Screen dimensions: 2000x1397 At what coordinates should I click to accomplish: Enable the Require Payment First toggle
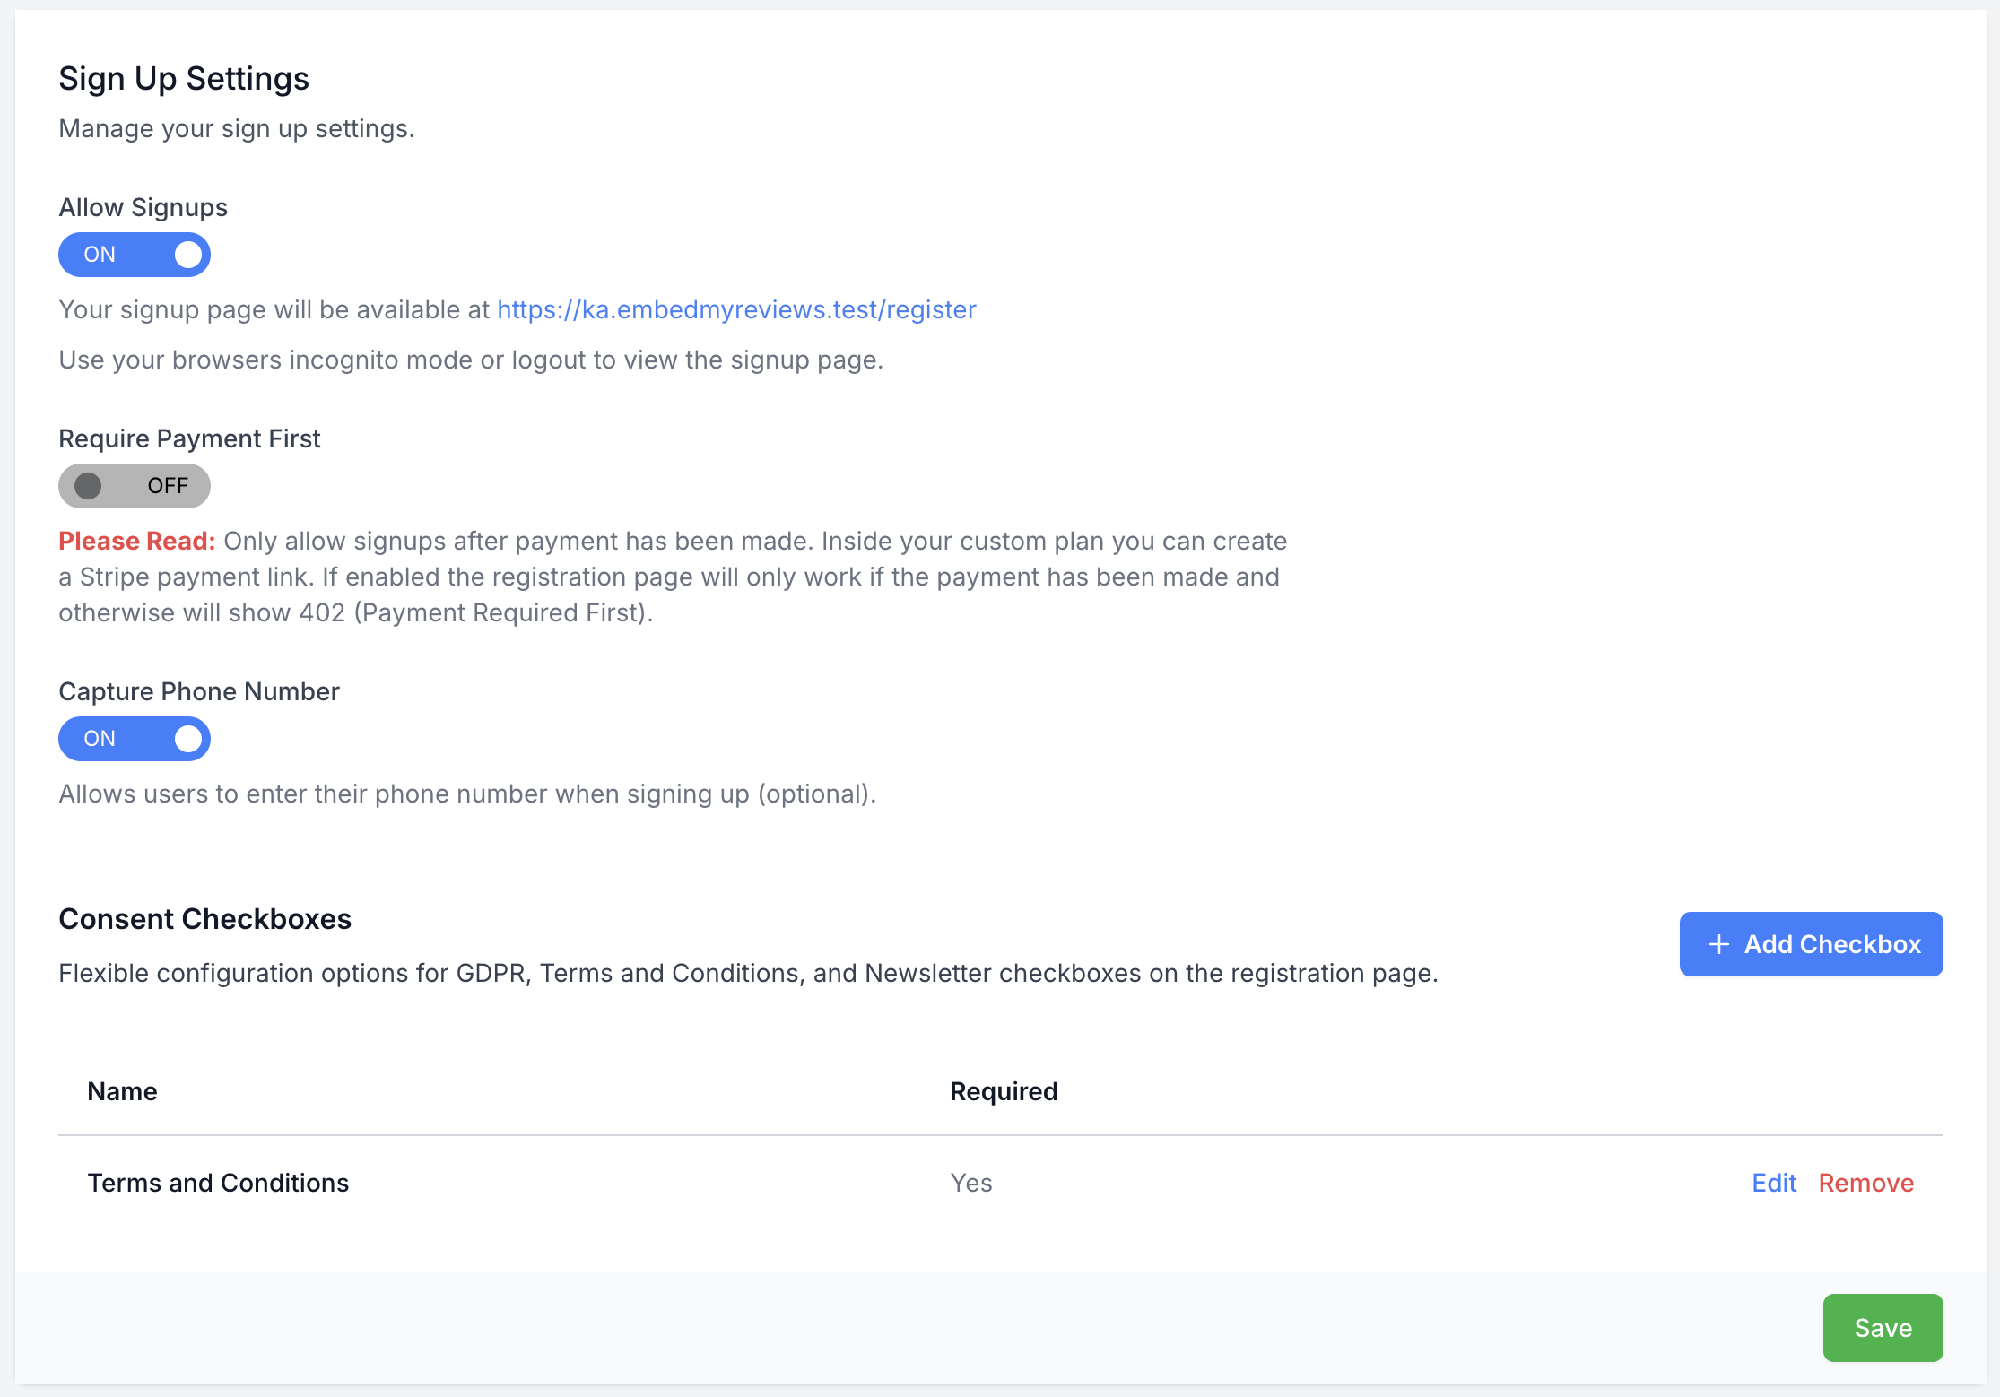[x=134, y=486]
